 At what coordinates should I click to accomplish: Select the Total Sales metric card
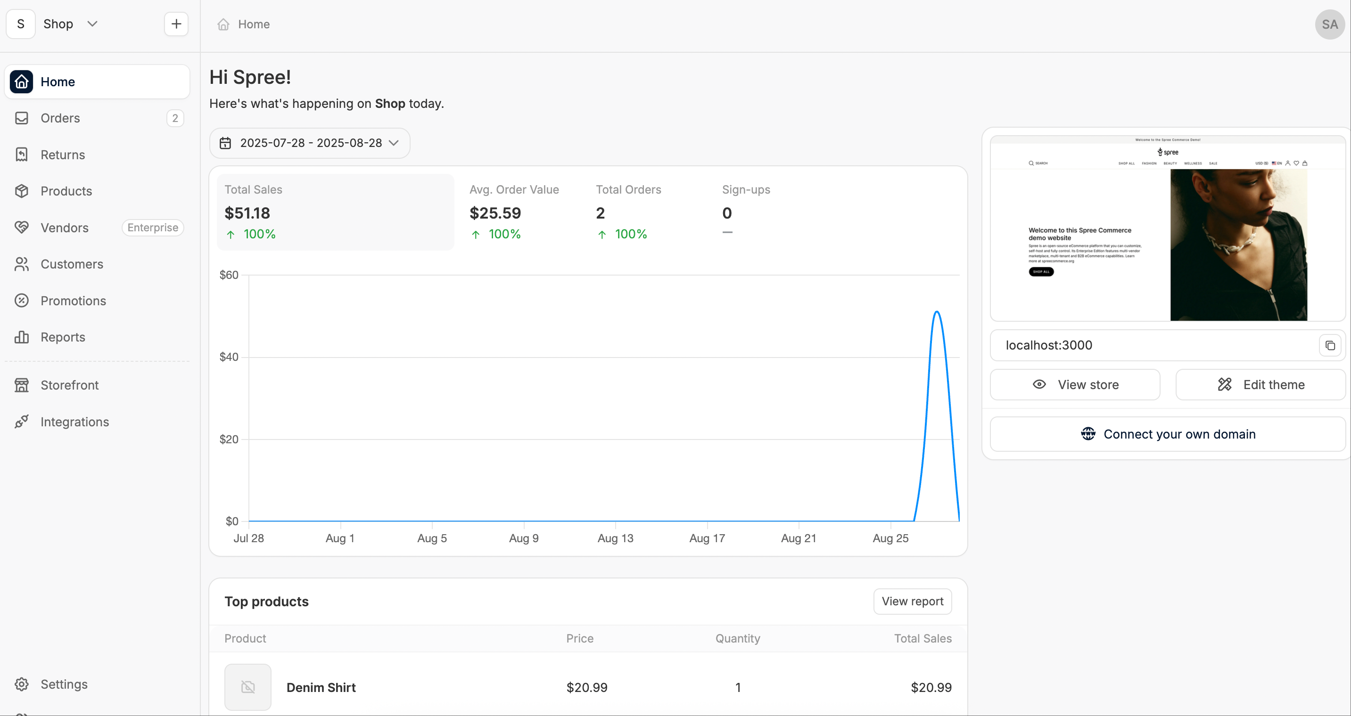[336, 212]
